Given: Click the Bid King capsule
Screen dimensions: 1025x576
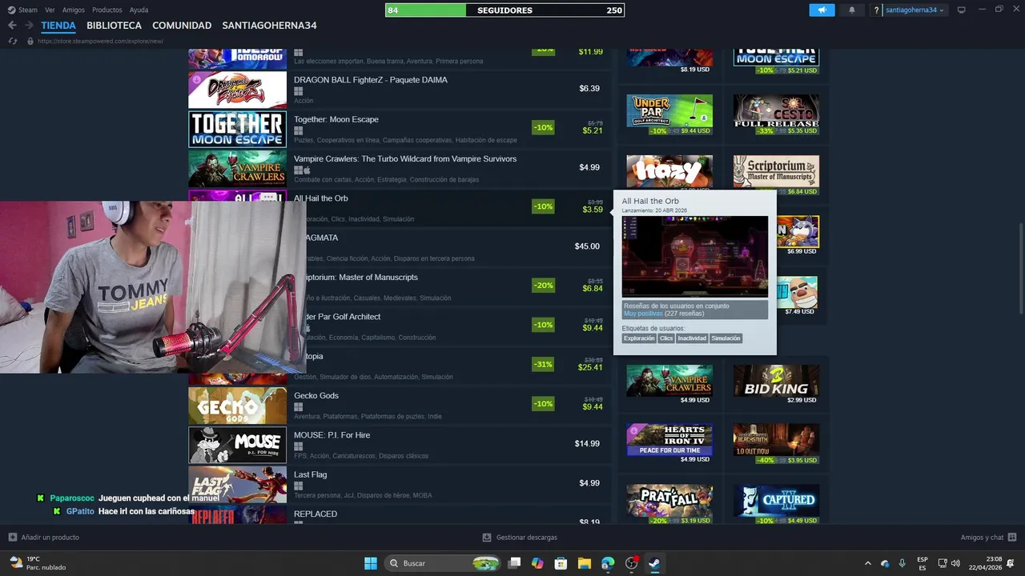Looking at the screenshot, I should [777, 381].
